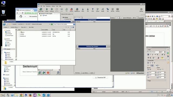Click the Tag icon in SourceTree toolbar
Screen dimensions: 173x97
[x=108, y=10]
